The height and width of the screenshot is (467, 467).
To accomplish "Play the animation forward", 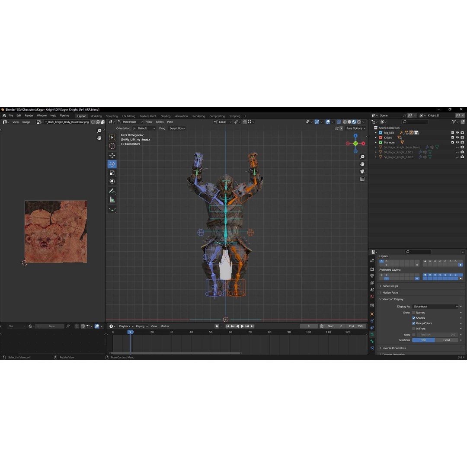I will tap(242, 326).
